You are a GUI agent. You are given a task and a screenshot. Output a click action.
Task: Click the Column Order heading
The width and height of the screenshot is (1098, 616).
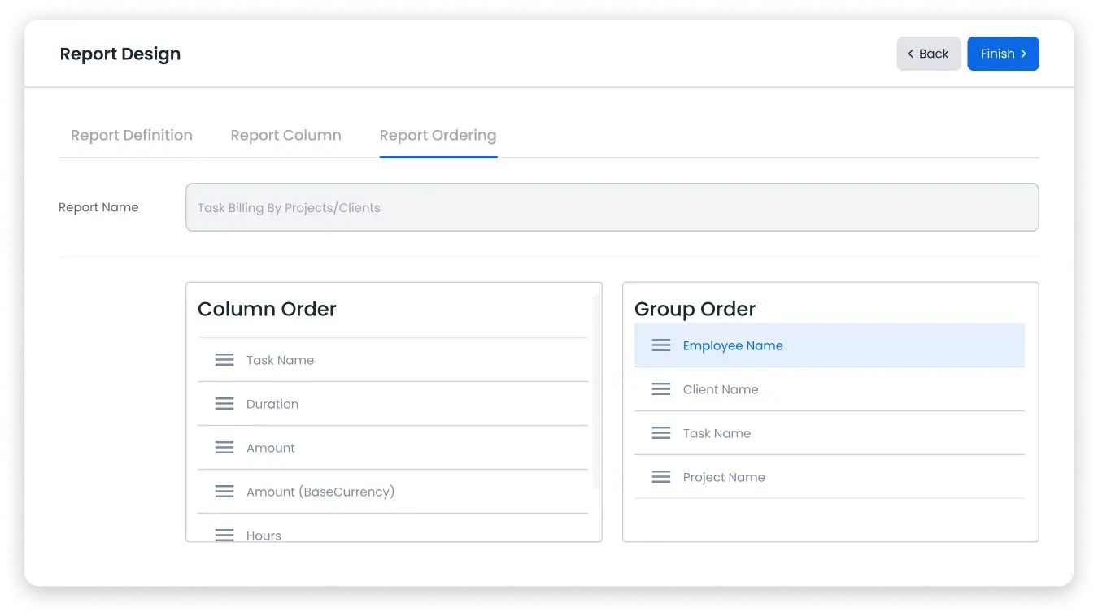(267, 309)
